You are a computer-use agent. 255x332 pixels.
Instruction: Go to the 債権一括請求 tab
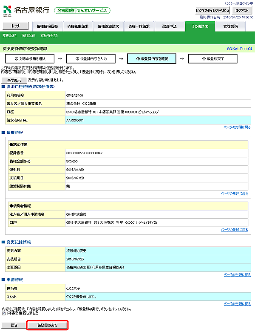139,26
